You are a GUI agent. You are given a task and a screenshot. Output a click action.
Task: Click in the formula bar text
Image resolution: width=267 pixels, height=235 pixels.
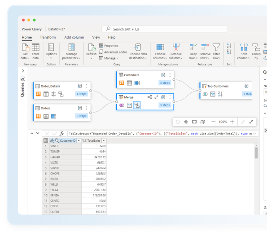click(x=160, y=134)
